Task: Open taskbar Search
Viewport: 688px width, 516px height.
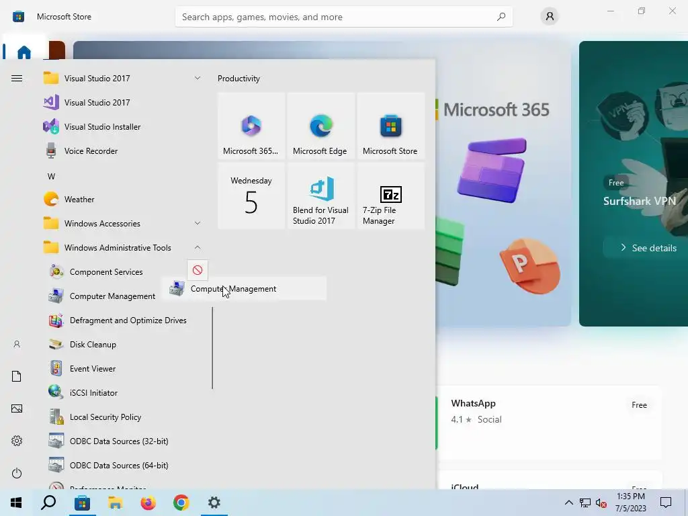Action: click(x=48, y=503)
